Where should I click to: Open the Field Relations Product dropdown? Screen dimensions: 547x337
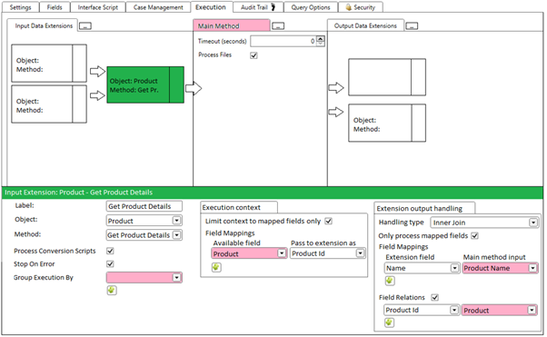click(x=499, y=310)
